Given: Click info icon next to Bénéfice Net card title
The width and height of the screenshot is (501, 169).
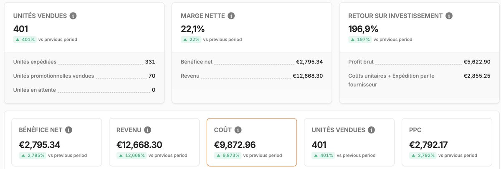Looking at the screenshot, I should [69, 130].
